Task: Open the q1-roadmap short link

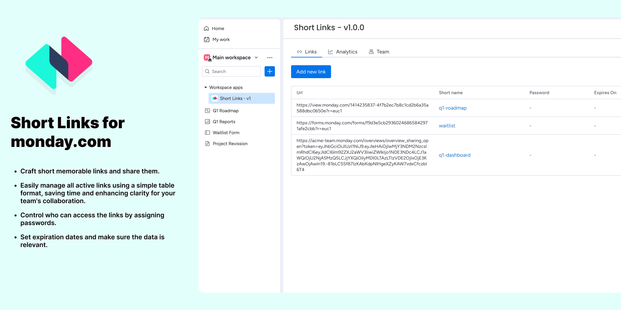Action: (452, 108)
